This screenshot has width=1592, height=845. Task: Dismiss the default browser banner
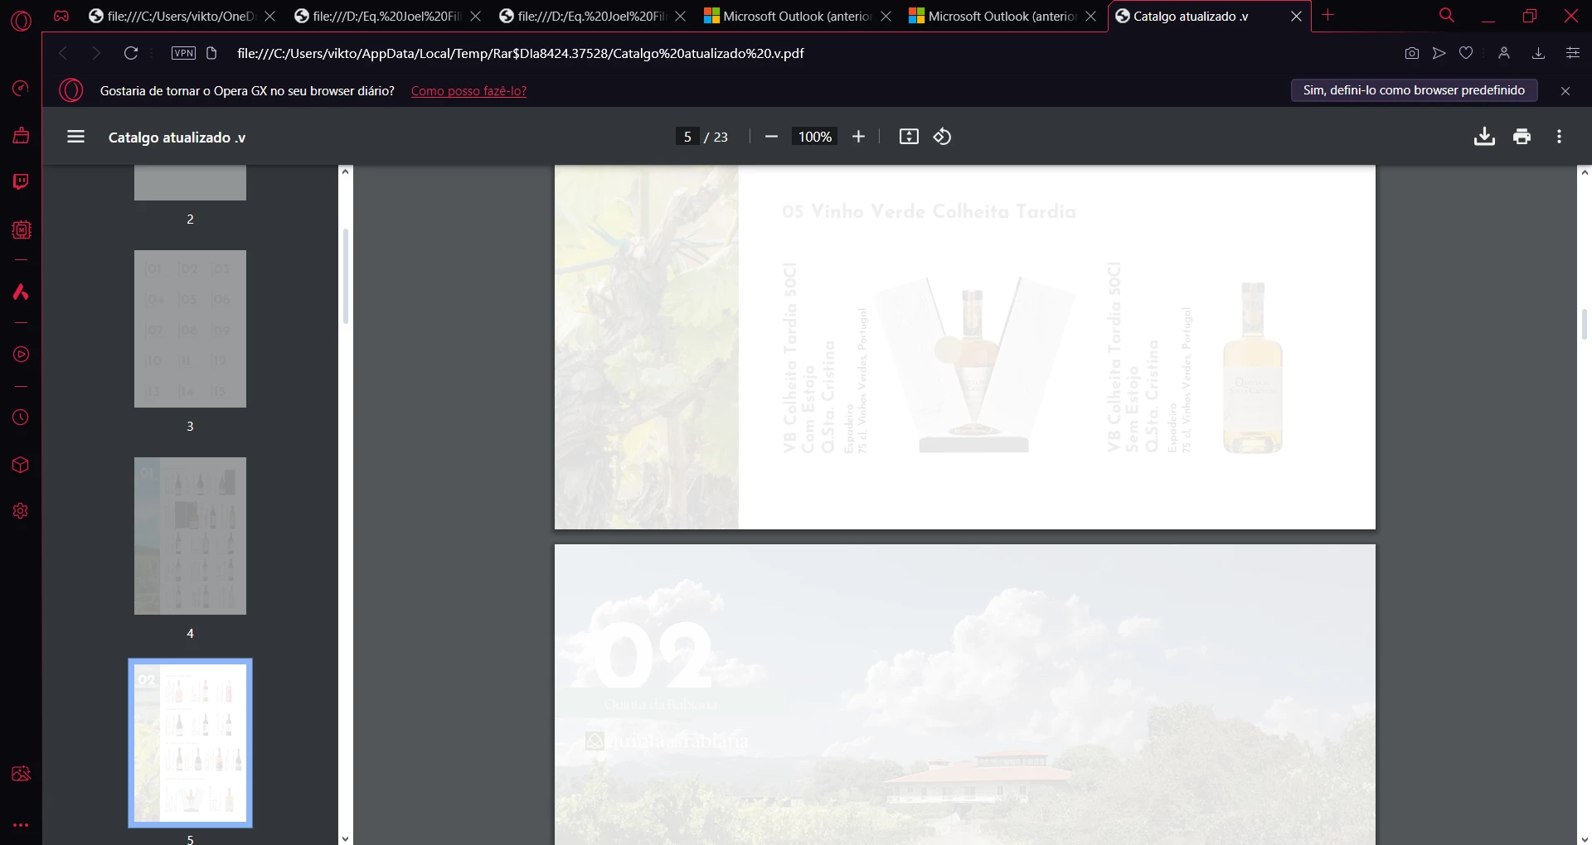pos(1565,91)
